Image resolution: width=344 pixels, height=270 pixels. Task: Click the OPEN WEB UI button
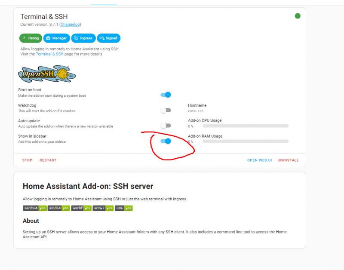click(259, 160)
